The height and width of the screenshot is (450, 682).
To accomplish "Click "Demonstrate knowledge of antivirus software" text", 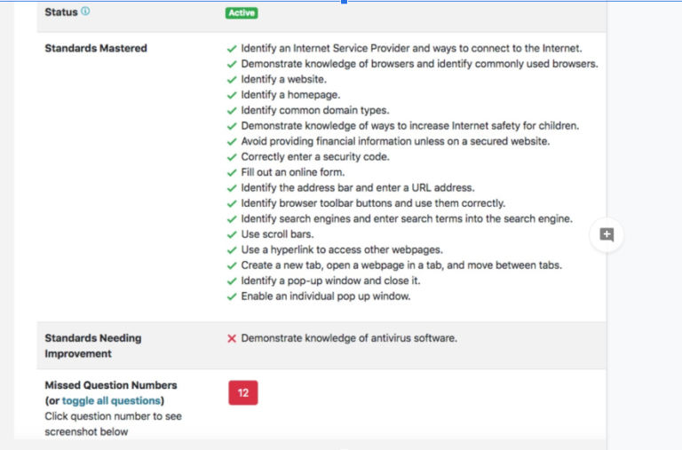I will pos(349,338).
